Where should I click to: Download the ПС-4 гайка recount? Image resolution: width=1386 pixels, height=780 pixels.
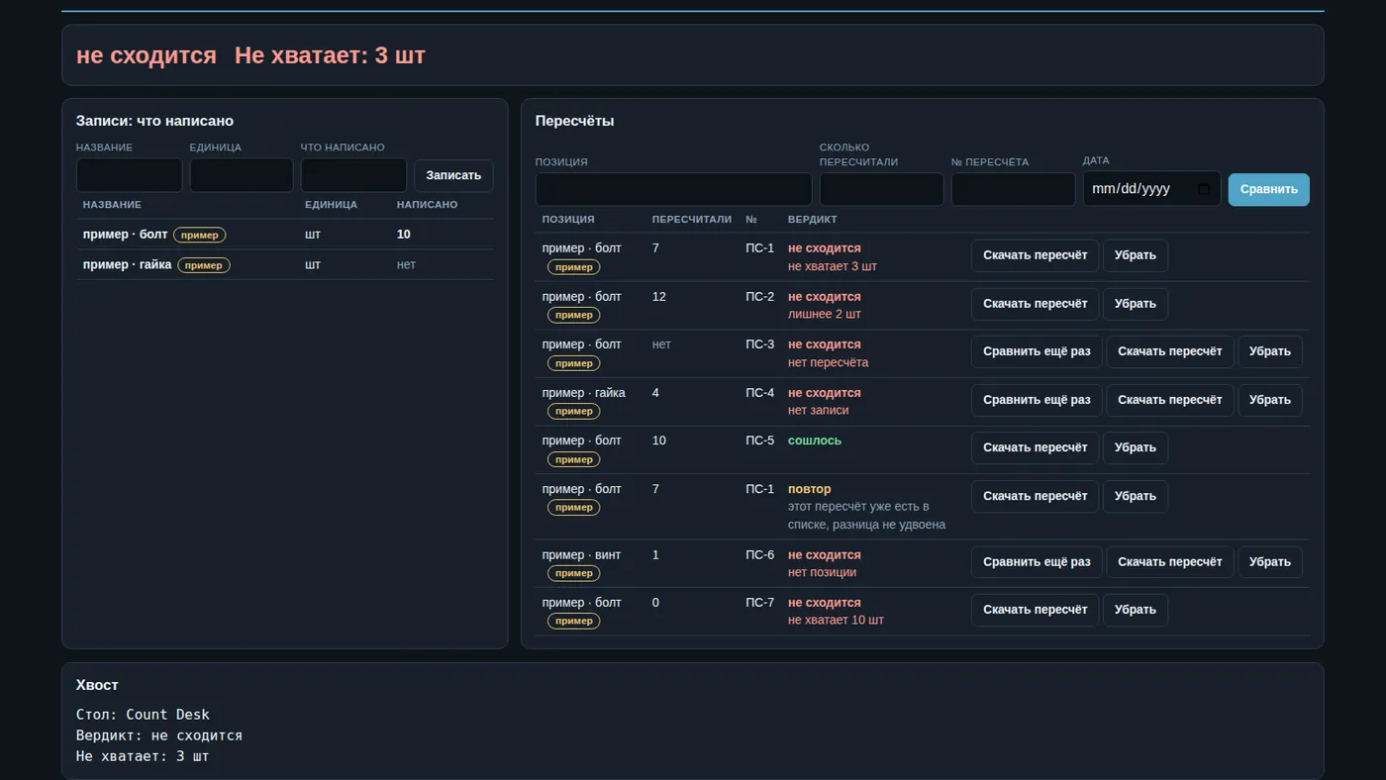tap(1169, 400)
